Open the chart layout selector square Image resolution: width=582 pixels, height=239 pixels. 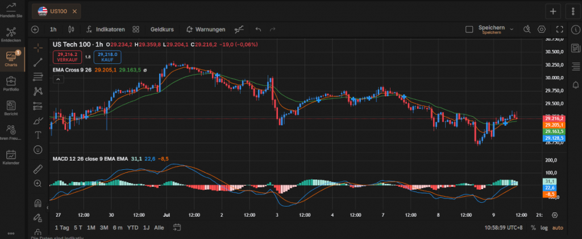click(469, 29)
